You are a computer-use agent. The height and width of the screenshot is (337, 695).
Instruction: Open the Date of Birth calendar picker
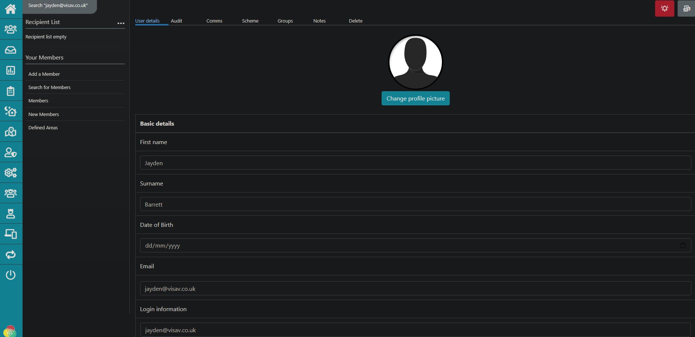pos(682,245)
